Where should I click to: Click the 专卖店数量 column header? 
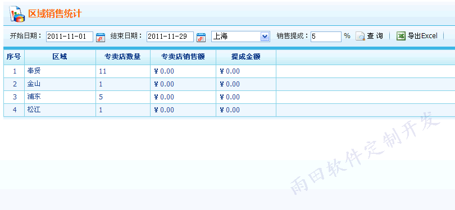coord(123,57)
